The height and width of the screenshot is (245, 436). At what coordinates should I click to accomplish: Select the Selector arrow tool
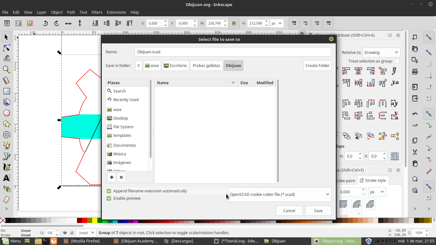(x=6, y=37)
